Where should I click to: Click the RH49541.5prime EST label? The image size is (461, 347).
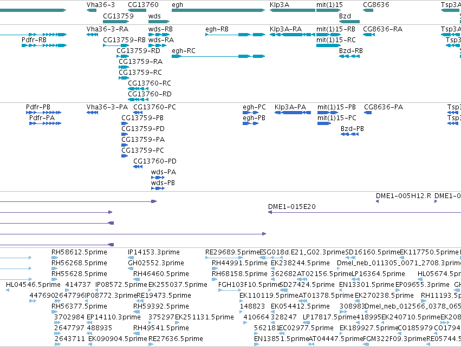click(x=161, y=328)
